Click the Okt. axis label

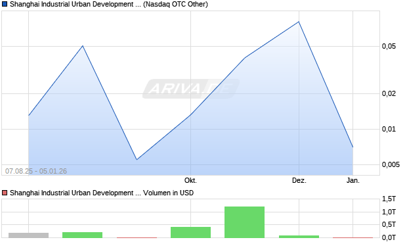190,180
